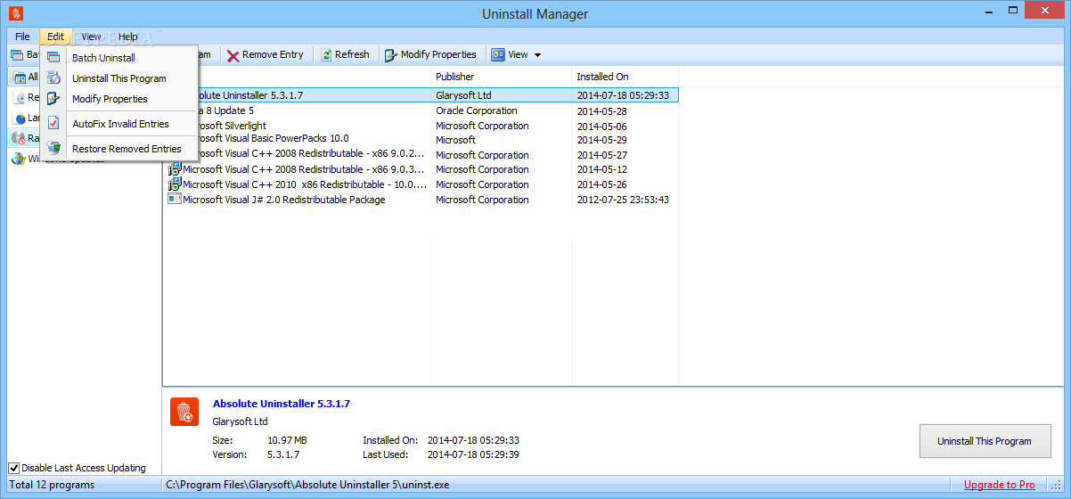Click the toolbar Modify Properties icon
This screenshot has height=499, width=1071.
point(391,54)
